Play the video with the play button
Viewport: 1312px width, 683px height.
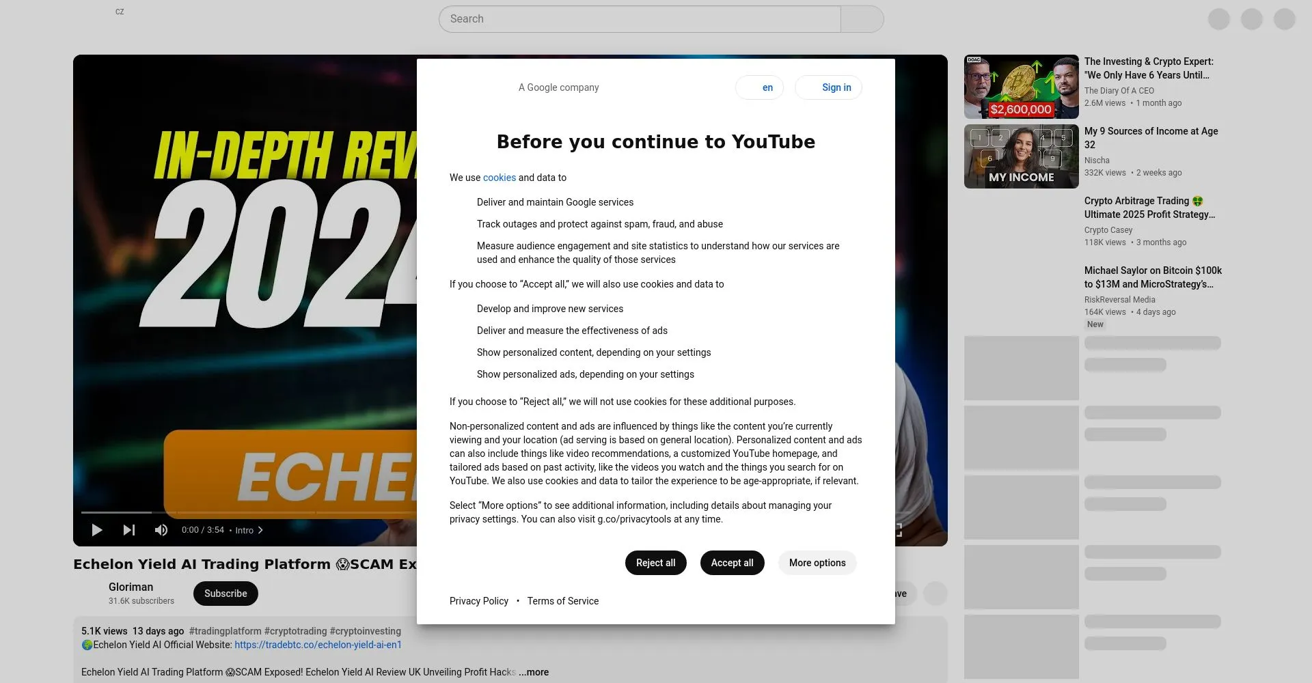(x=96, y=530)
